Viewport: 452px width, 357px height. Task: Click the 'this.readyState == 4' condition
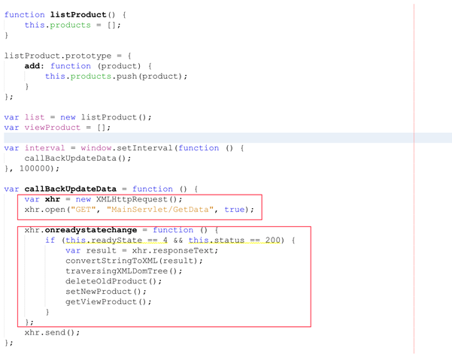(x=117, y=240)
